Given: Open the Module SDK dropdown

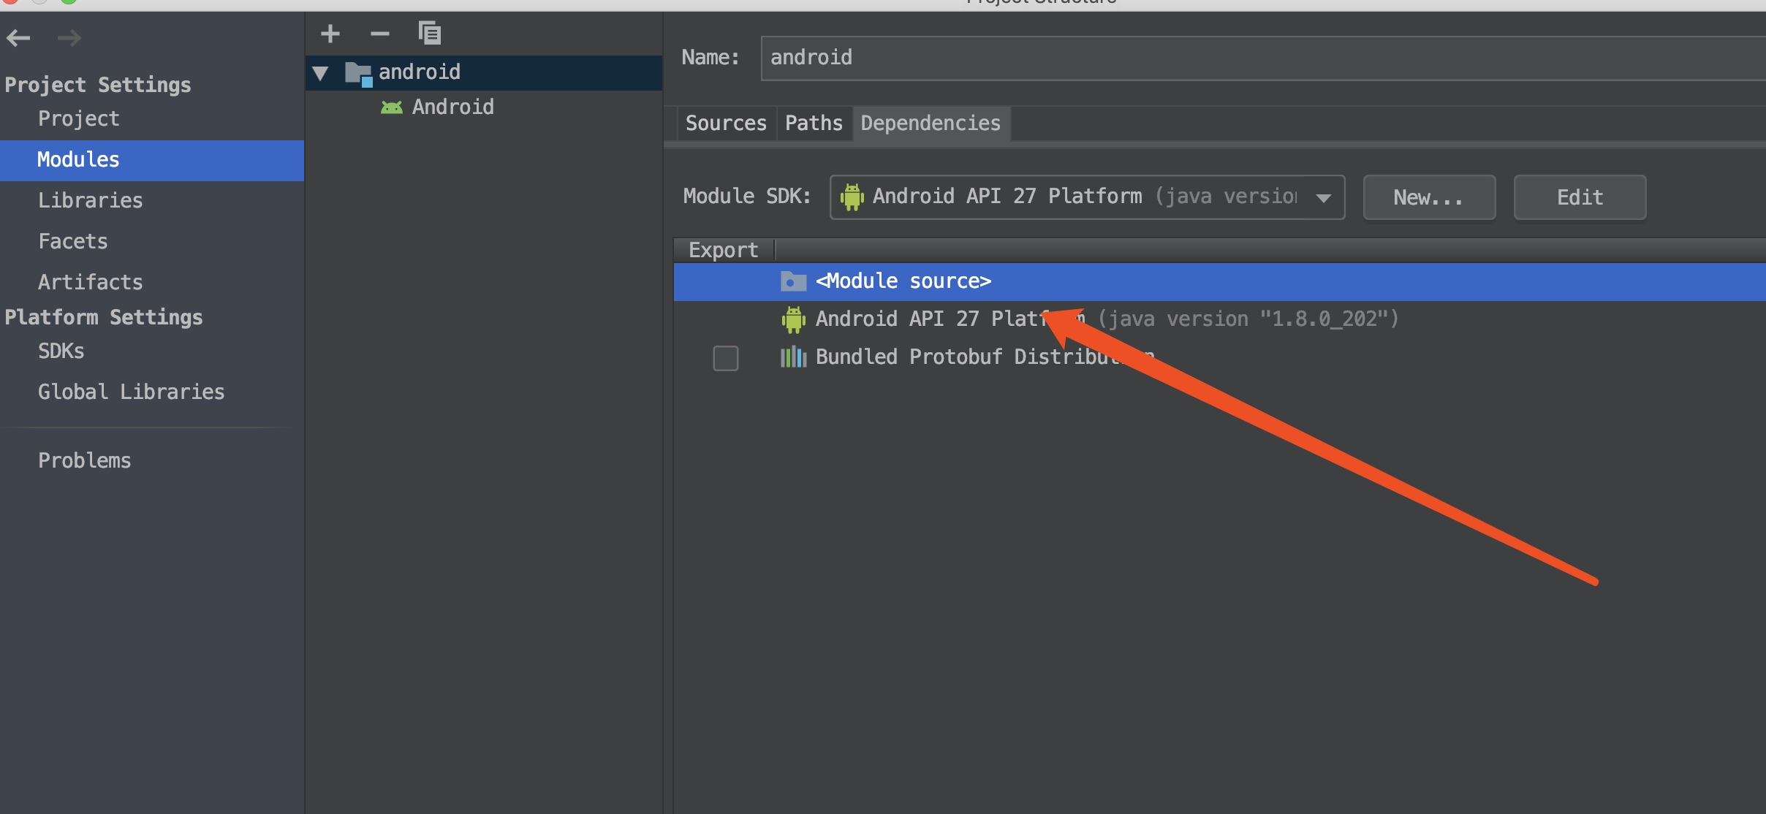Looking at the screenshot, I should pyautogui.click(x=1087, y=197).
